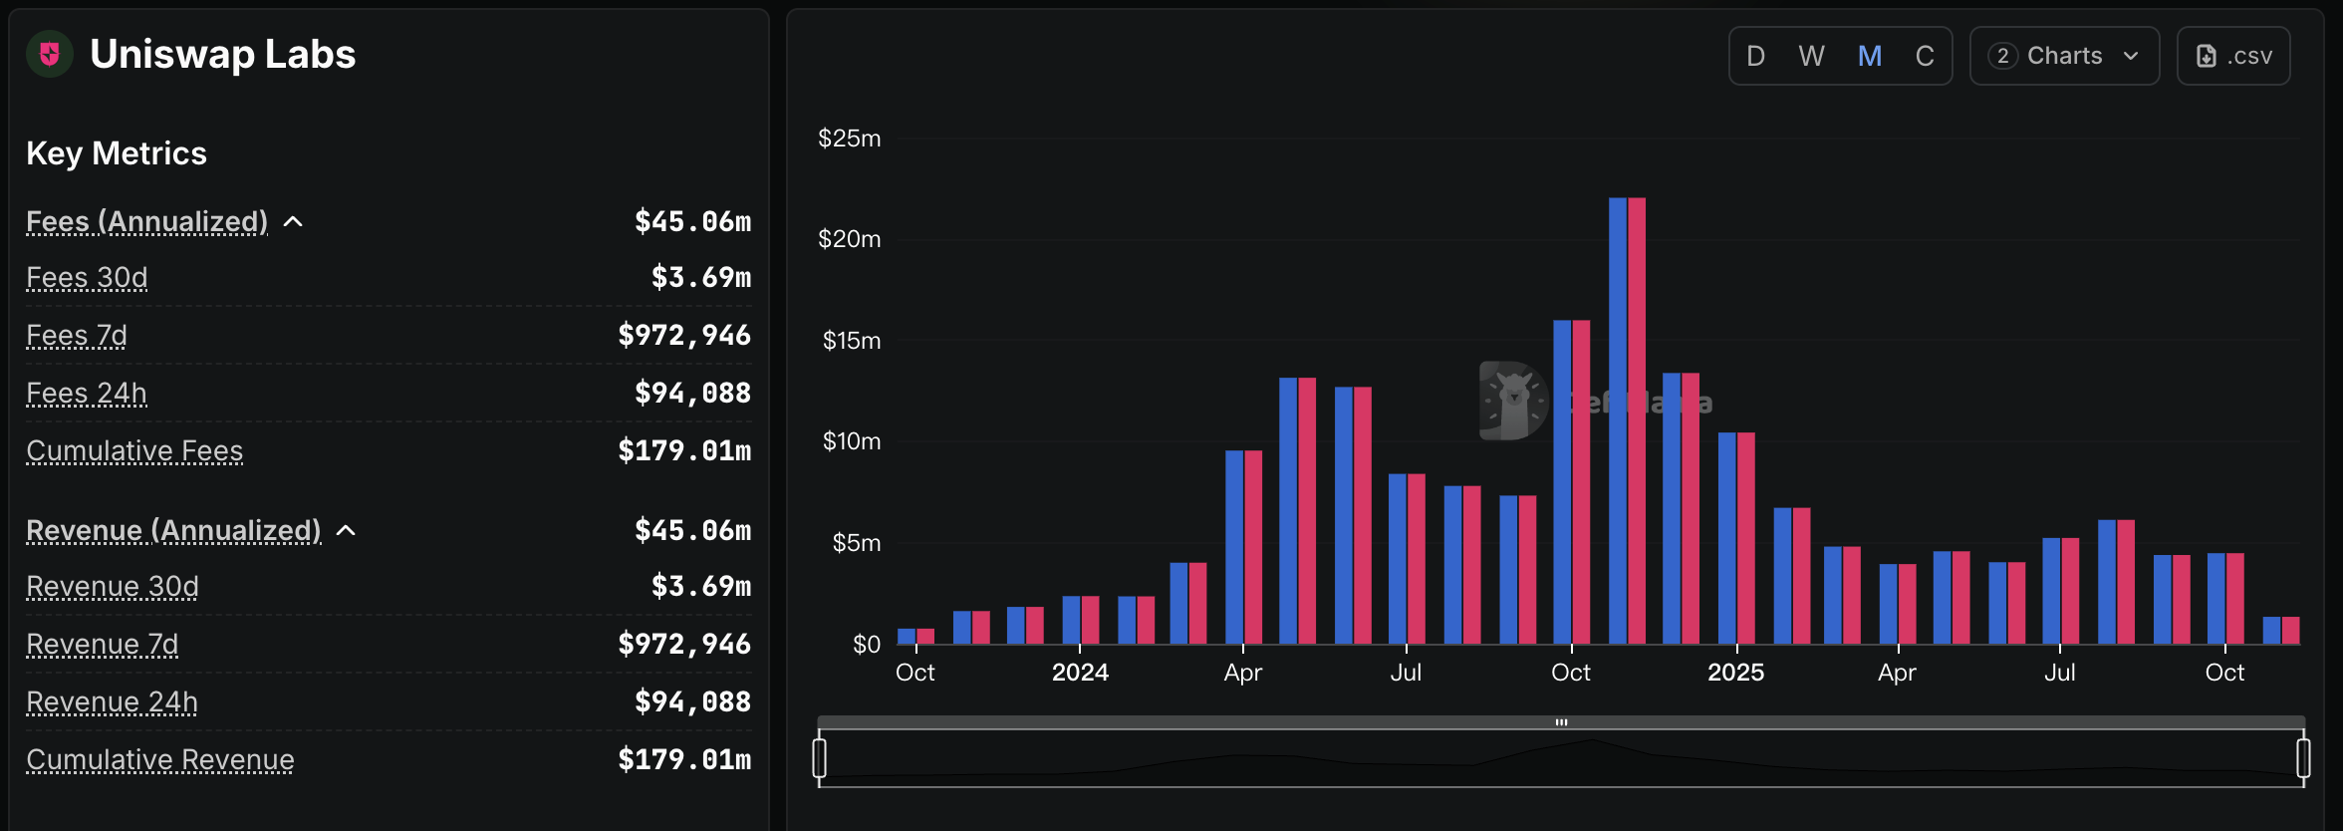Click the Cumulative Revenue label
Screen dimensions: 2343x831
point(160,759)
